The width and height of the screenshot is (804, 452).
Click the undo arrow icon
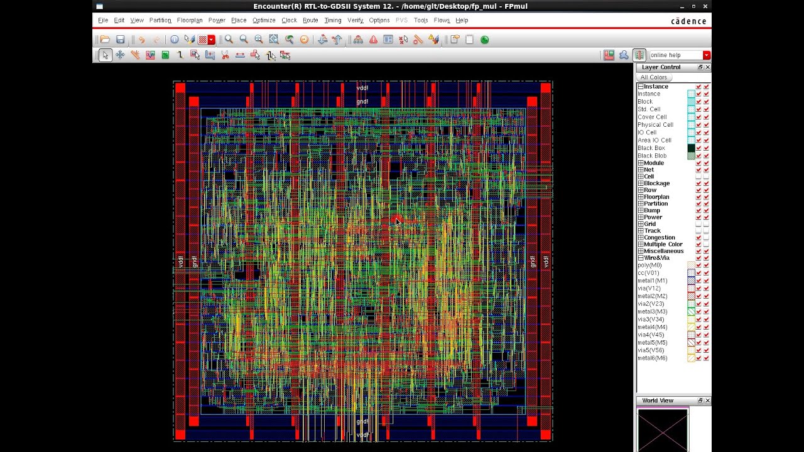pos(141,40)
